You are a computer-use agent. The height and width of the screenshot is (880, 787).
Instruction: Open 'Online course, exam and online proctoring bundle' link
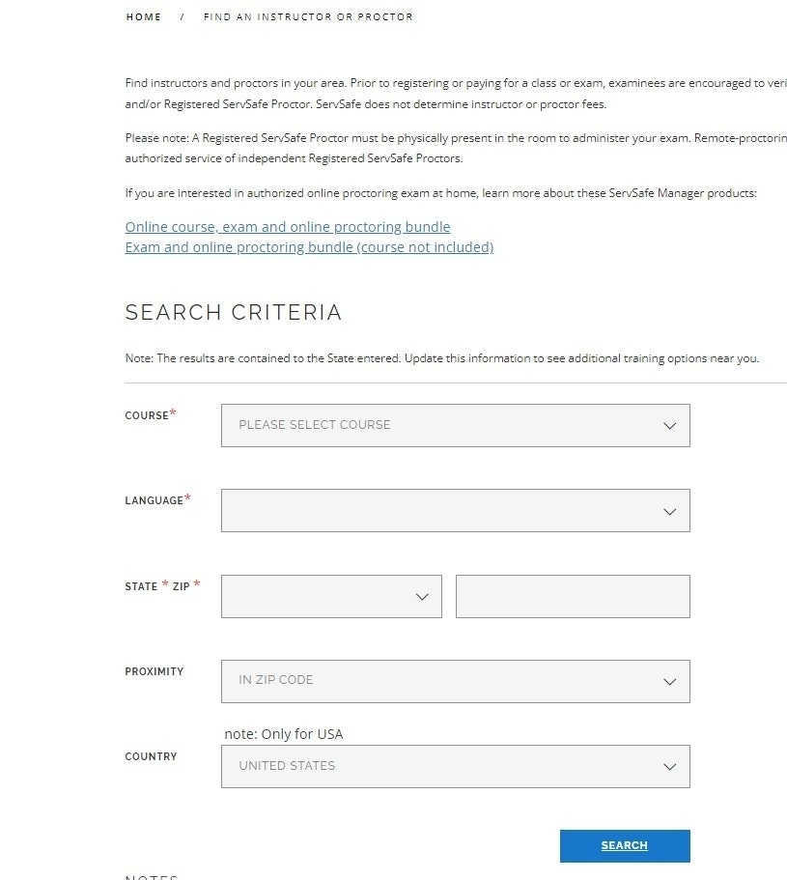coord(288,227)
